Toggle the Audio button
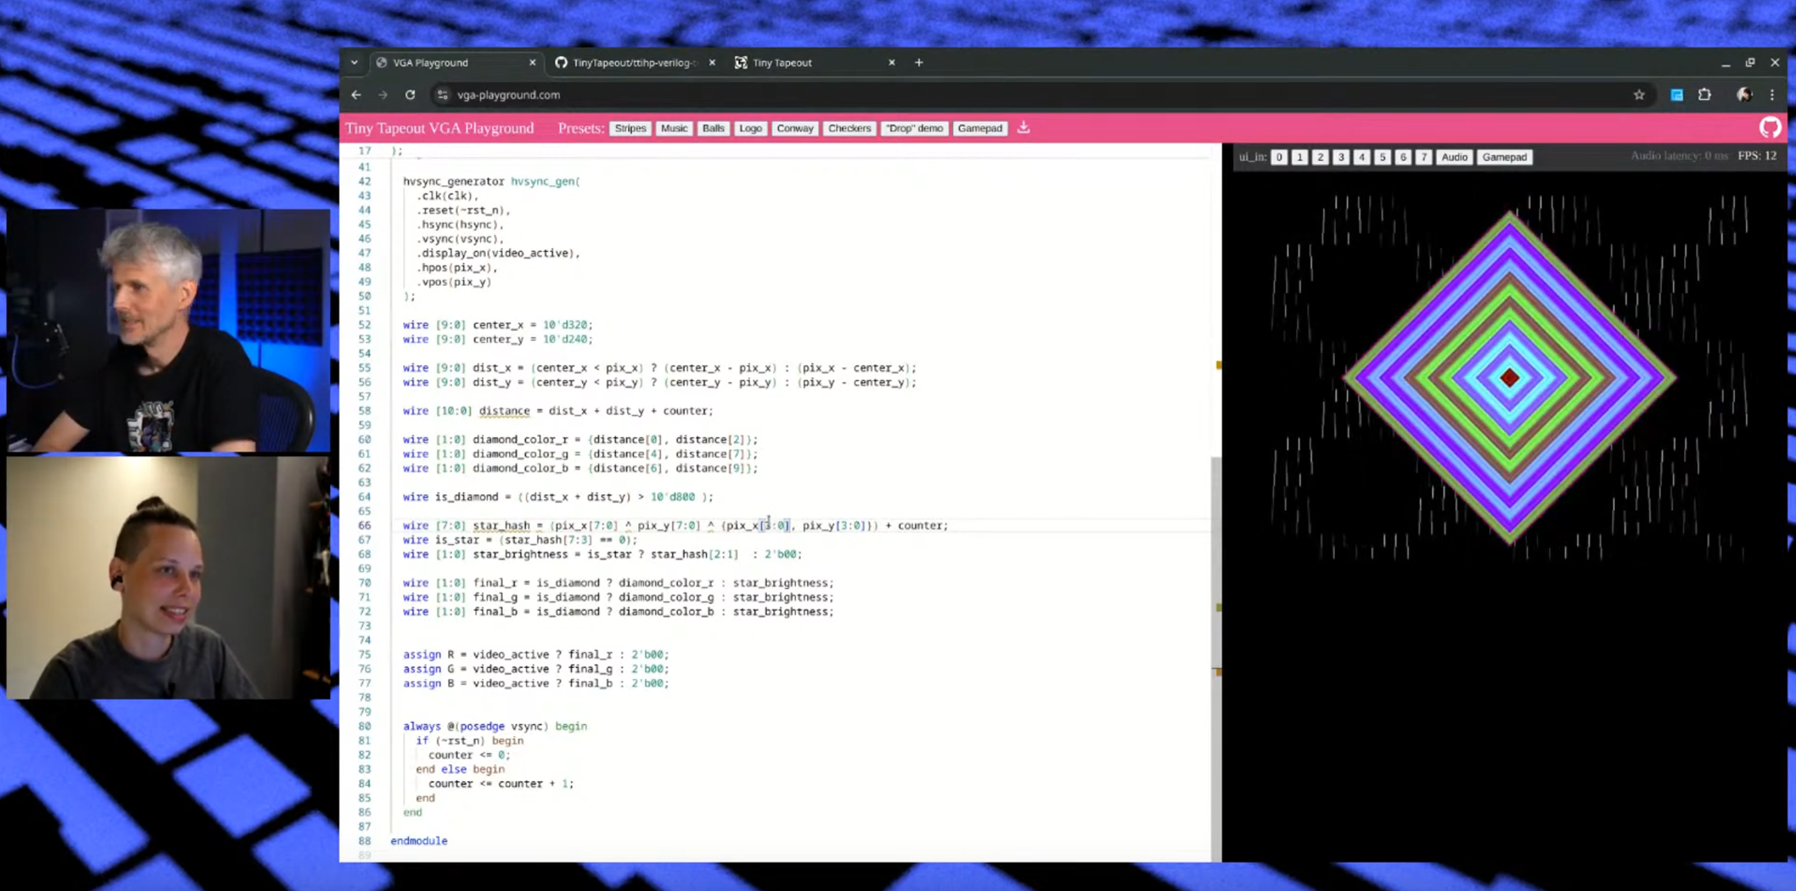The height and width of the screenshot is (891, 1796). point(1454,157)
